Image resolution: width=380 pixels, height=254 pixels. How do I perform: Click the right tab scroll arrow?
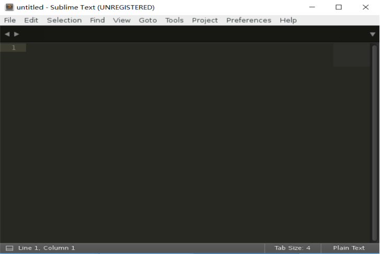(17, 34)
